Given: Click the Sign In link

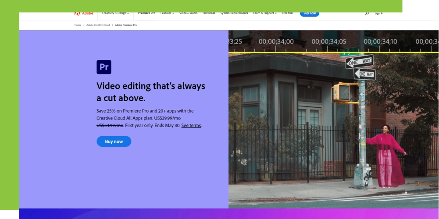Looking at the screenshot, I should (379, 14).
